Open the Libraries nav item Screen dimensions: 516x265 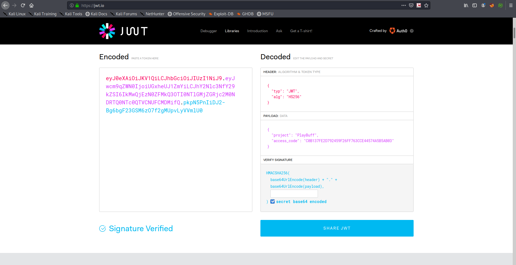coord(232,31)
